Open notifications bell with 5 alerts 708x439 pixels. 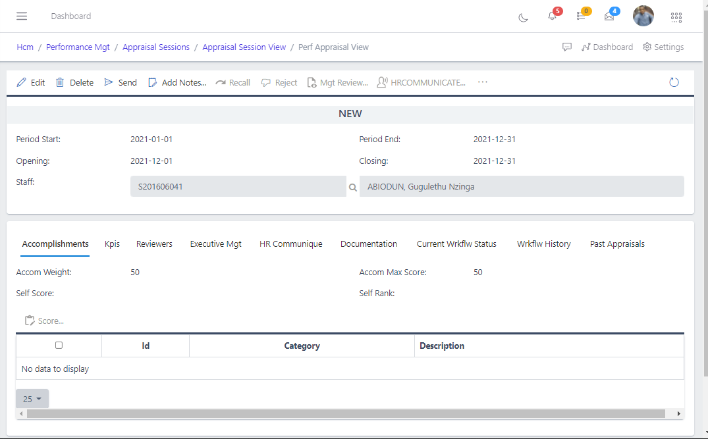tap(553, 16)
